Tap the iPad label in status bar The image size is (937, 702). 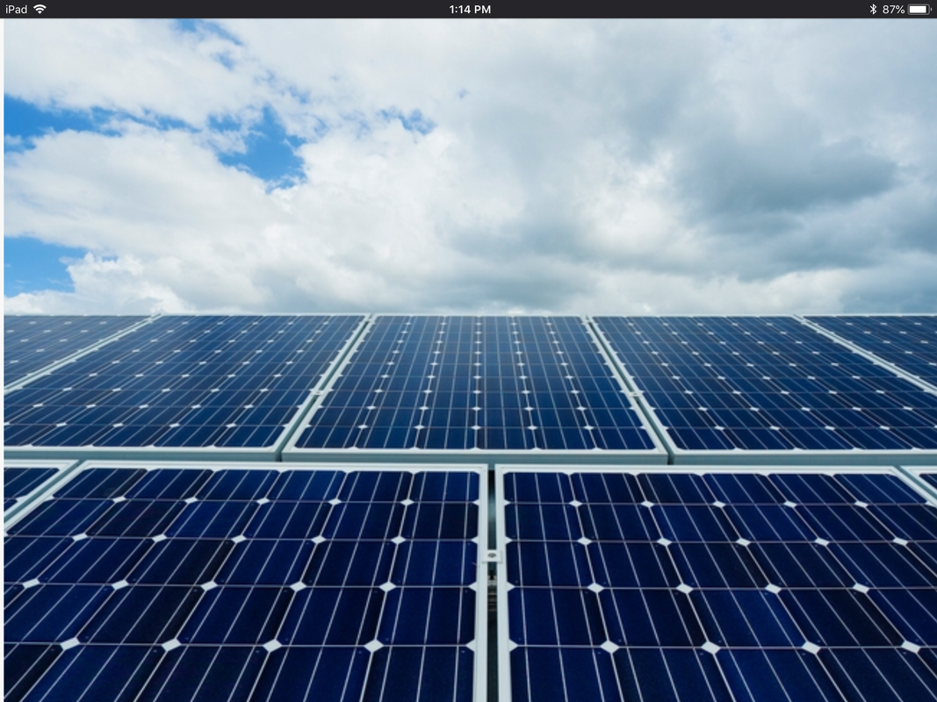[x=16, y=9]
